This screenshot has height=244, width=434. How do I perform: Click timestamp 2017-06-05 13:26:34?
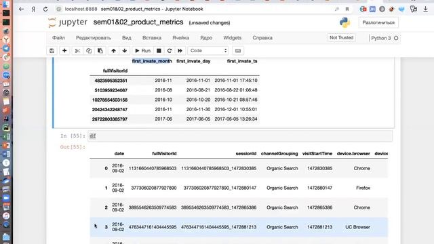(236, 119)
